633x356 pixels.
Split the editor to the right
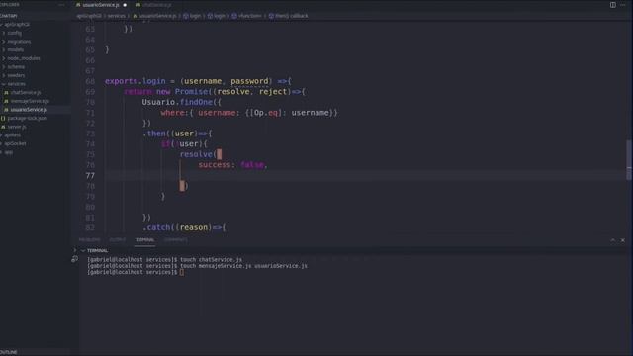613,5
